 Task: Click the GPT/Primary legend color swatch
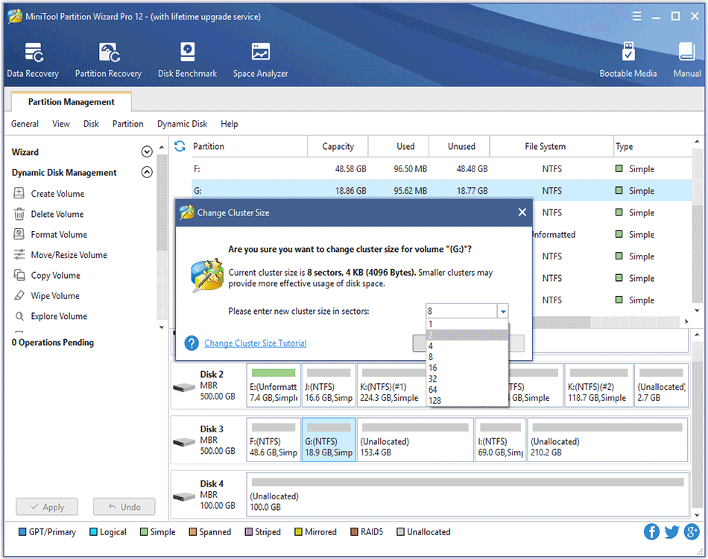point(22,532)
